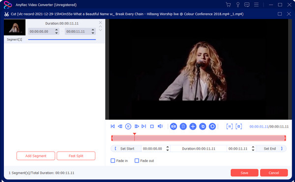Viewport: 295px width, 182px height.
Task: Click the left trim handle of timeline
Action: coord(112,138)
